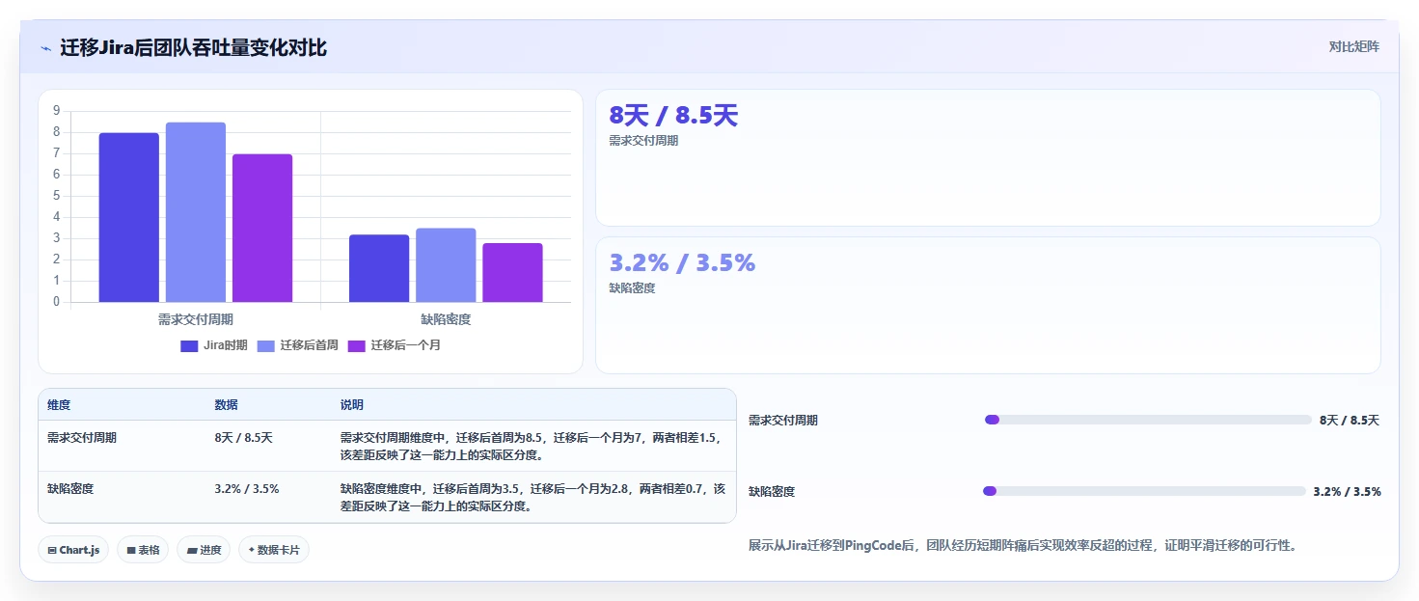Click the 8天 / 8.5天 cell in the table

(x=243, y=438)
